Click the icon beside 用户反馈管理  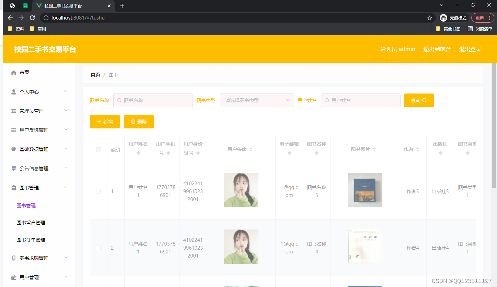point(14,130)
